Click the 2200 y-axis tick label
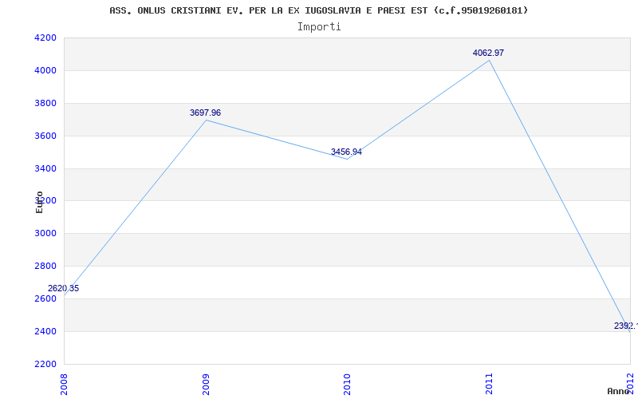638x399 pixels. 45,364
